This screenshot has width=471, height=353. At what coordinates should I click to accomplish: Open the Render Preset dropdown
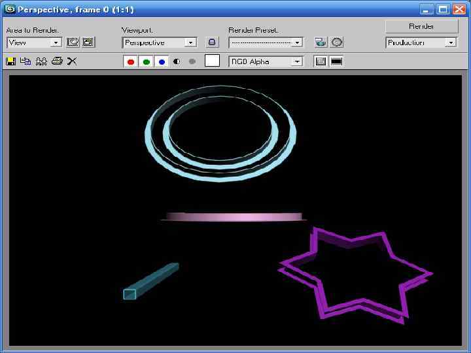point(266,42)
